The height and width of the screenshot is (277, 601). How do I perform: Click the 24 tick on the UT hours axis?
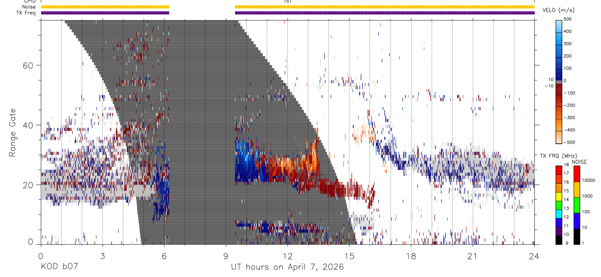[534, 256]
